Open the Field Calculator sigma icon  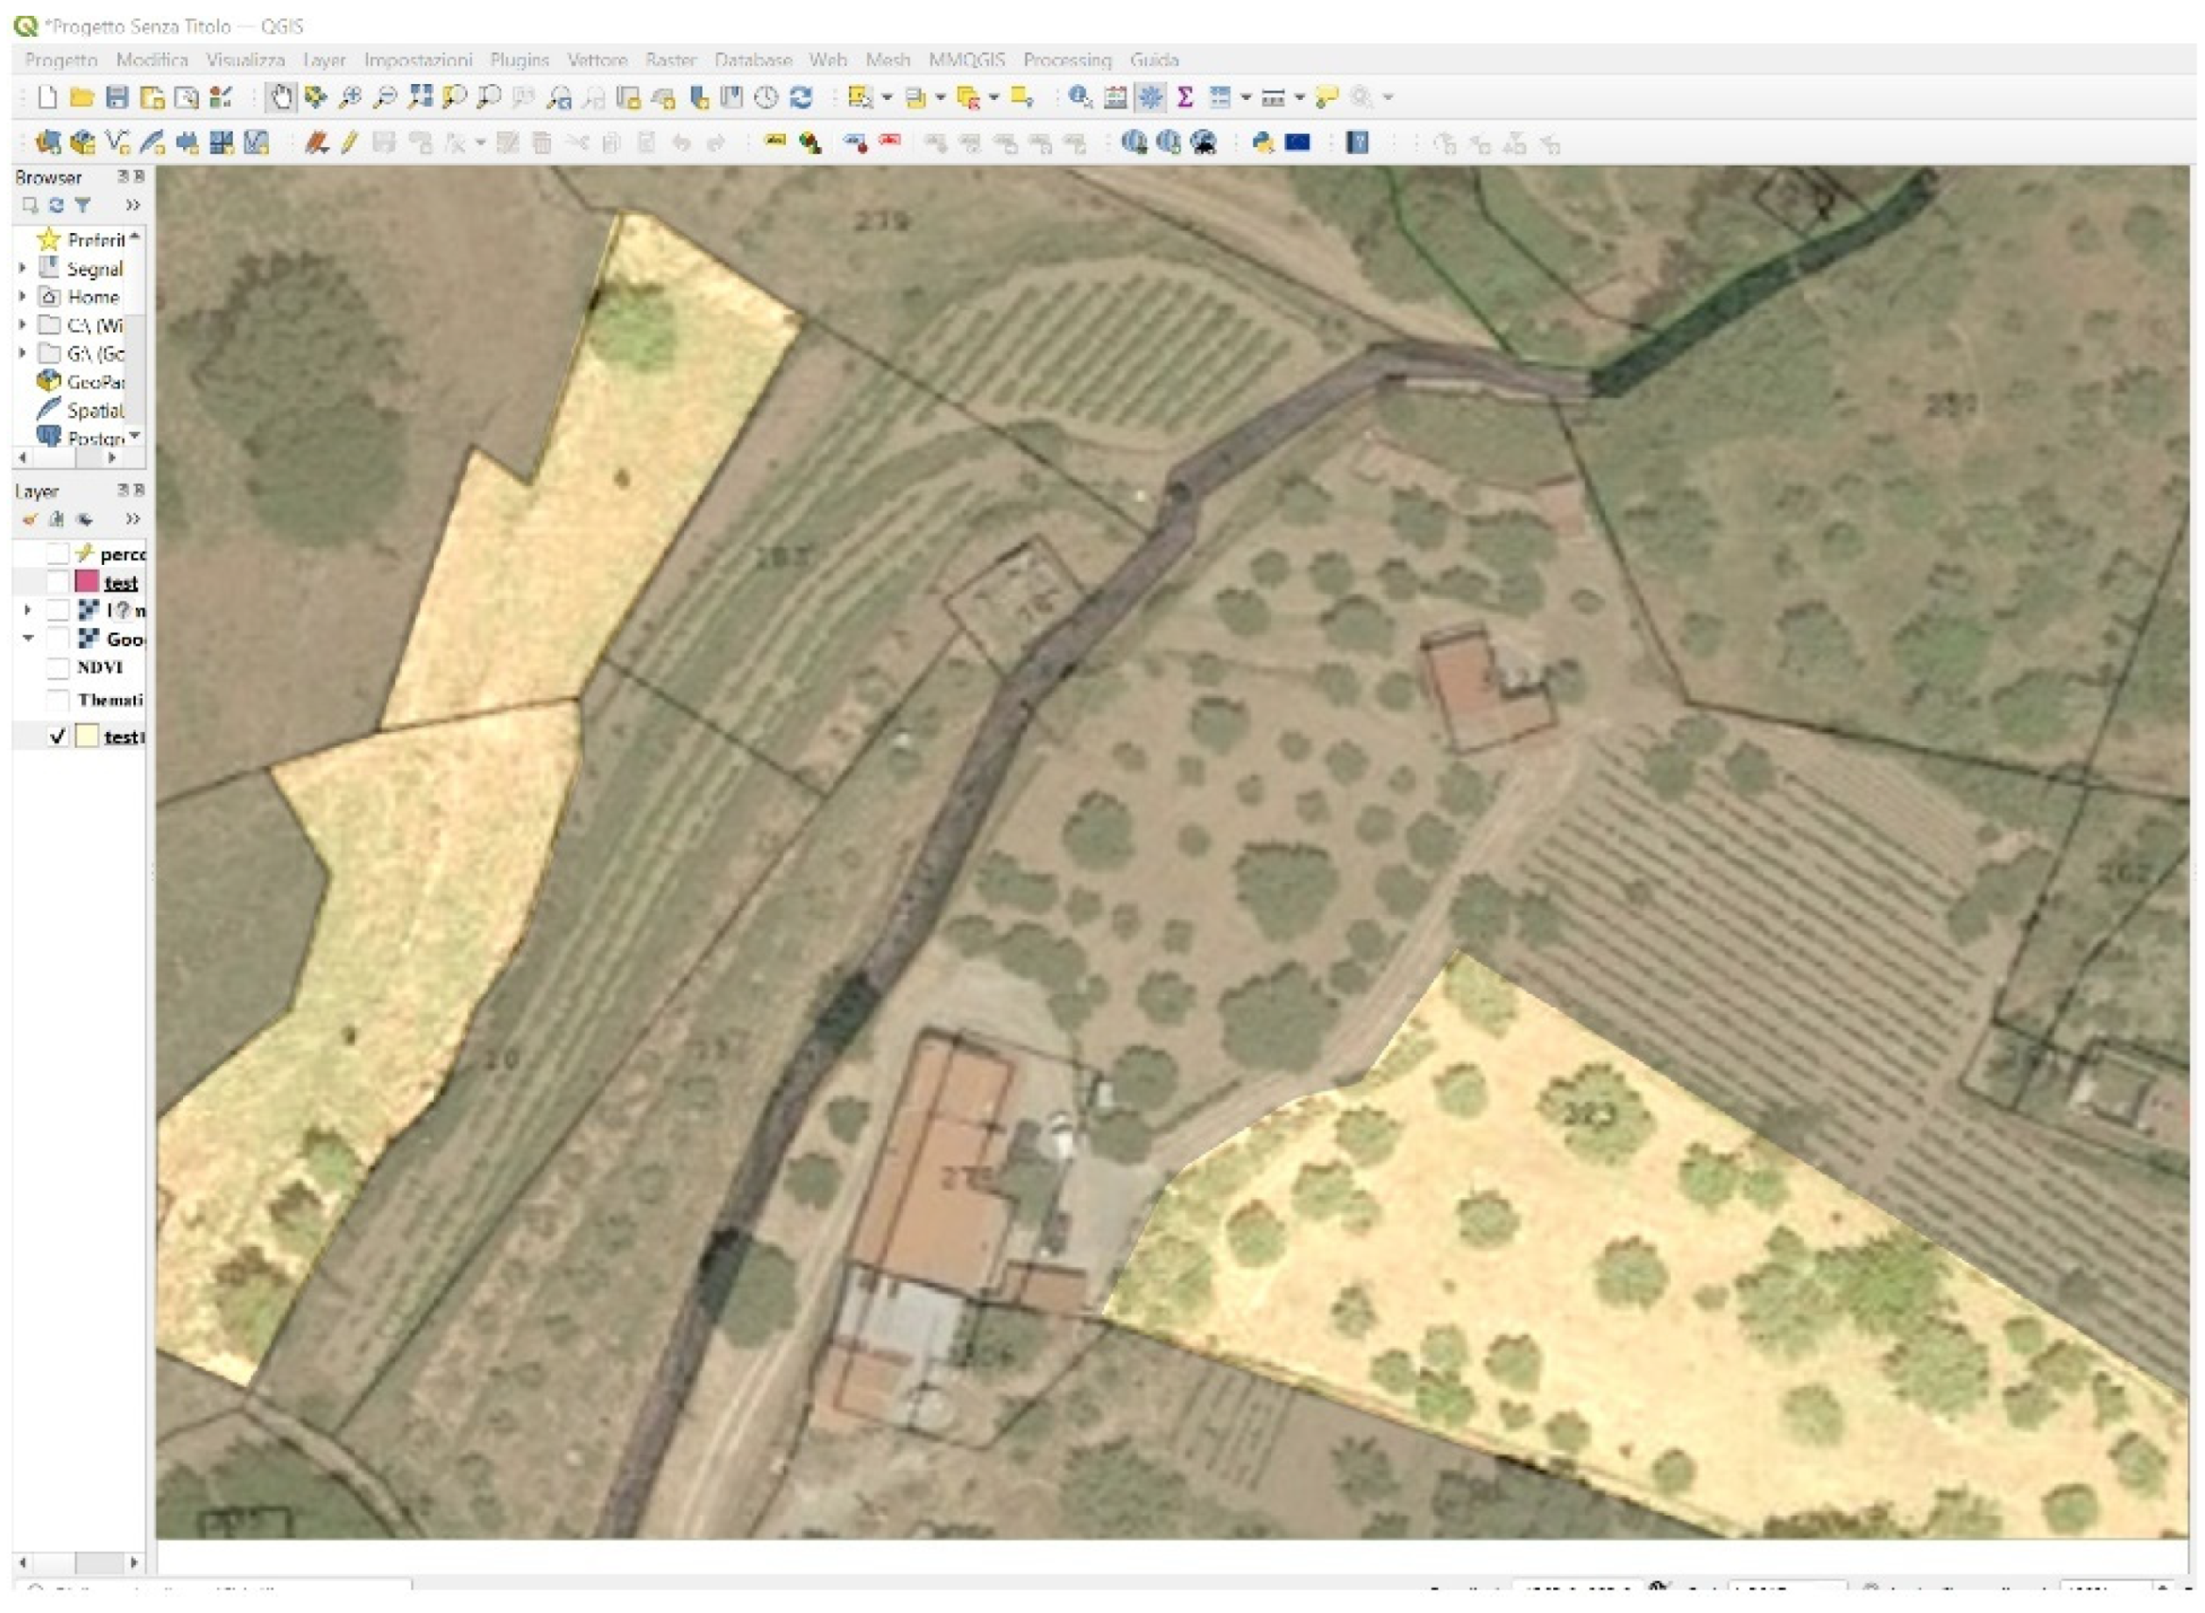[1184, 98]
